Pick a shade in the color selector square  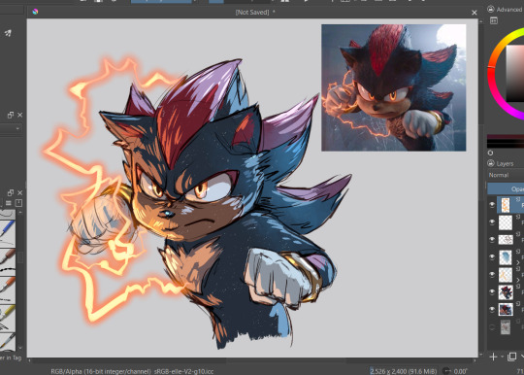coord(515,73)
